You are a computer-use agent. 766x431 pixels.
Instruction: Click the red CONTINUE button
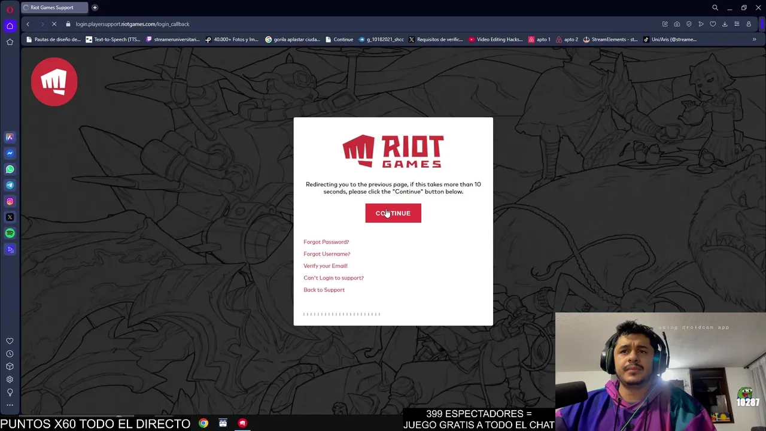pyautogui.click(x=393, y=213)
